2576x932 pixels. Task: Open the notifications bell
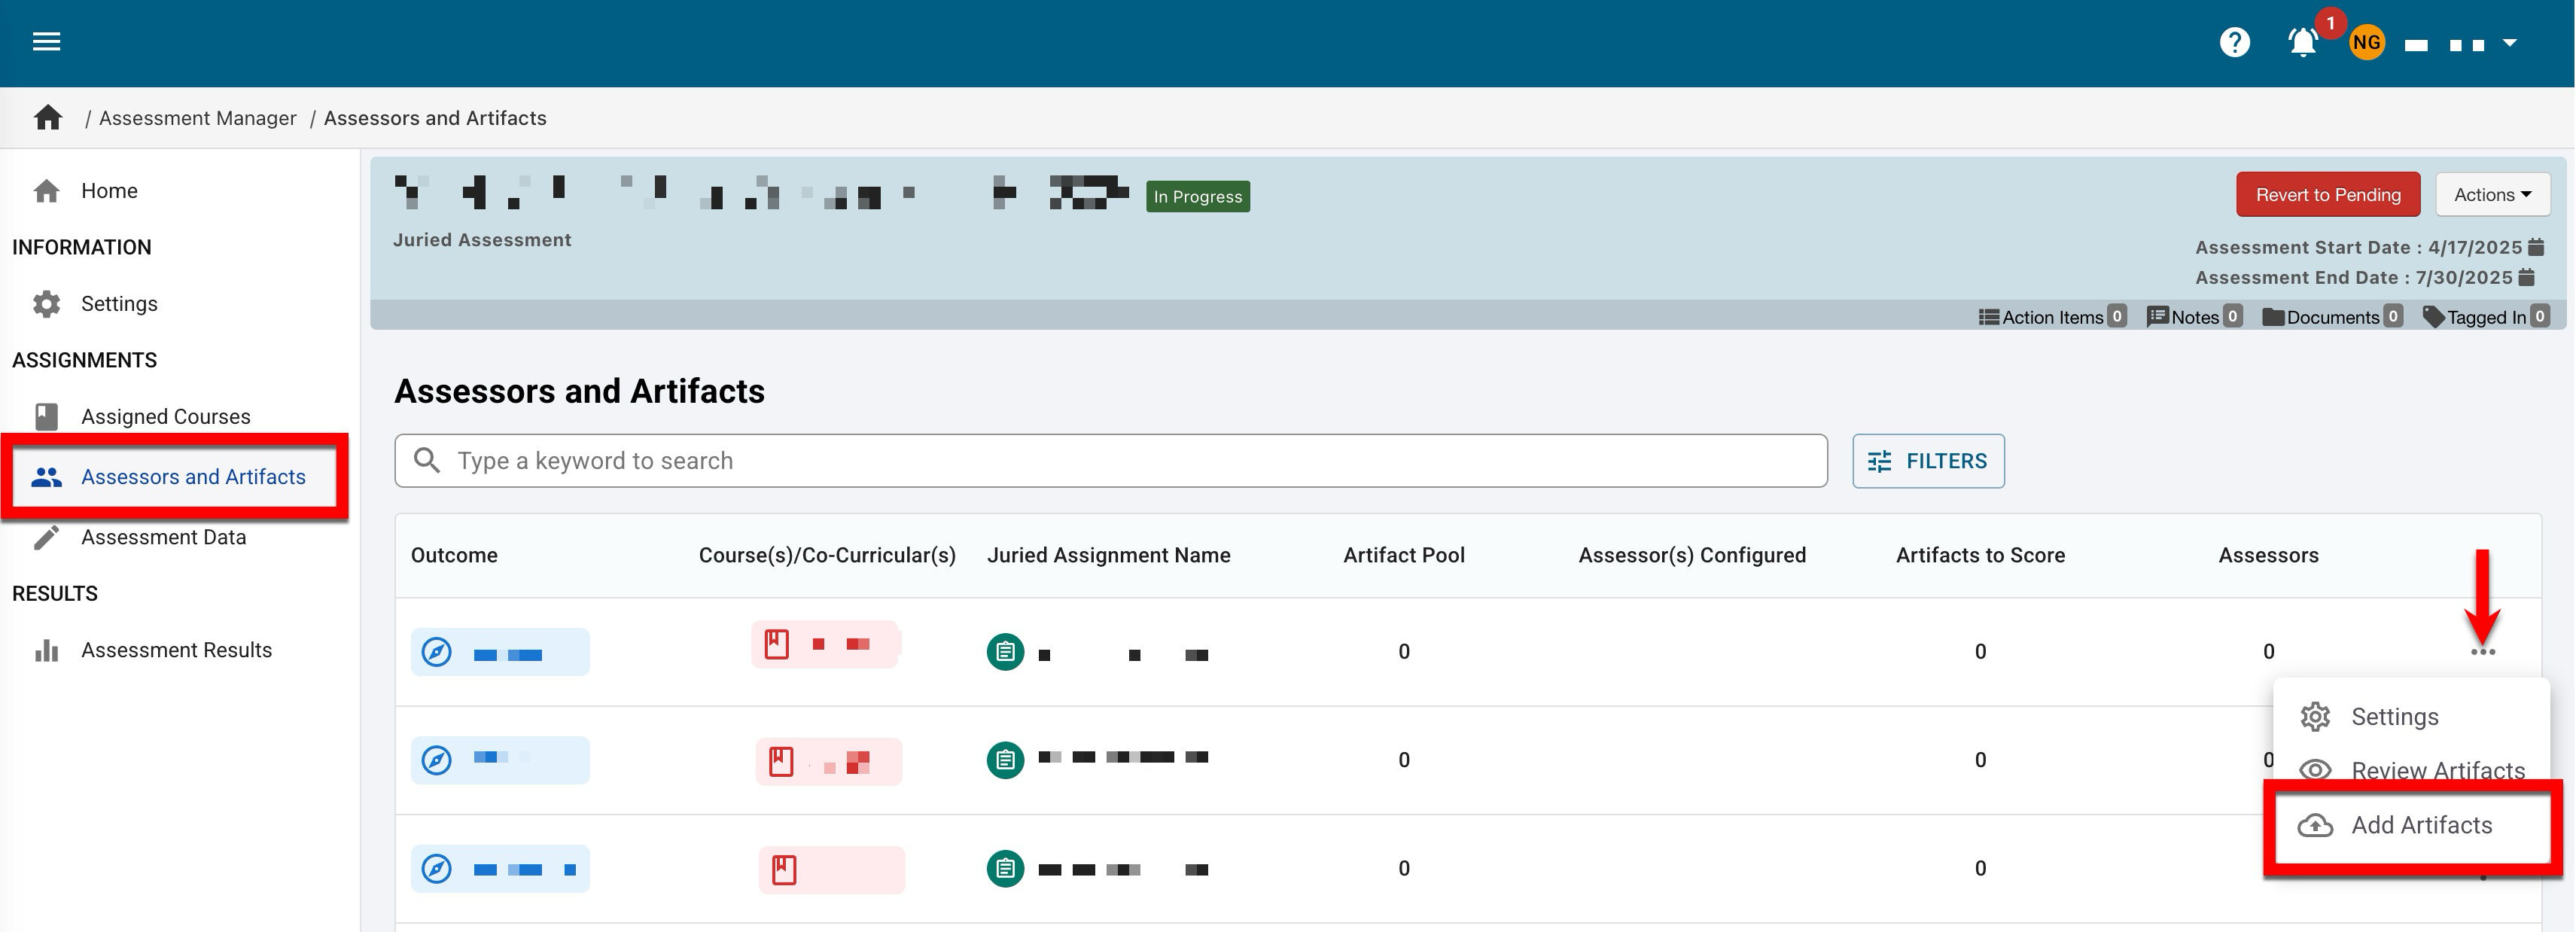(2303, 42)
